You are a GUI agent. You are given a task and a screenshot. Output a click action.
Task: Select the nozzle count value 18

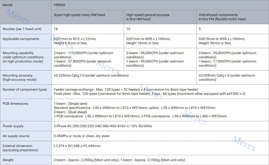pyautogui.click(x=56, y=29)
